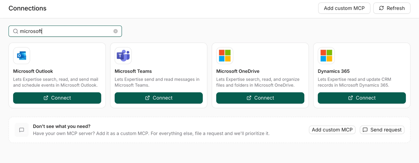Connect Microsoft OneDrive

click(260, 98)
